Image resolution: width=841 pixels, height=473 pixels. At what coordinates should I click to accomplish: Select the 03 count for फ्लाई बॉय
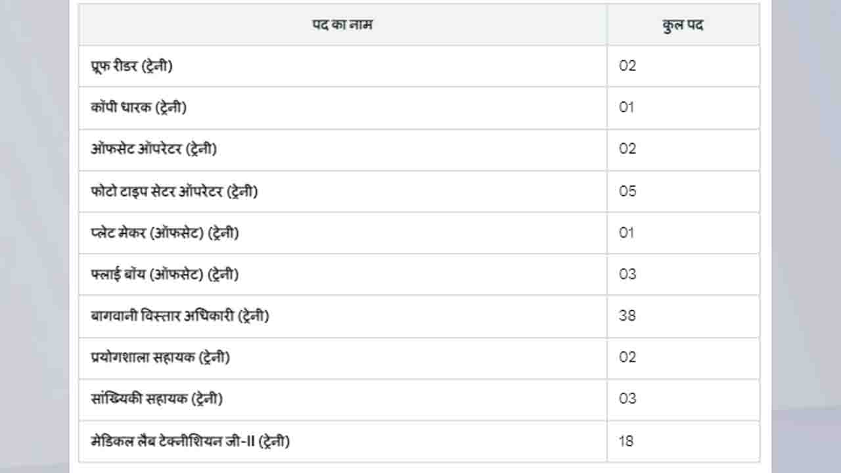click(x=627, y=274)
